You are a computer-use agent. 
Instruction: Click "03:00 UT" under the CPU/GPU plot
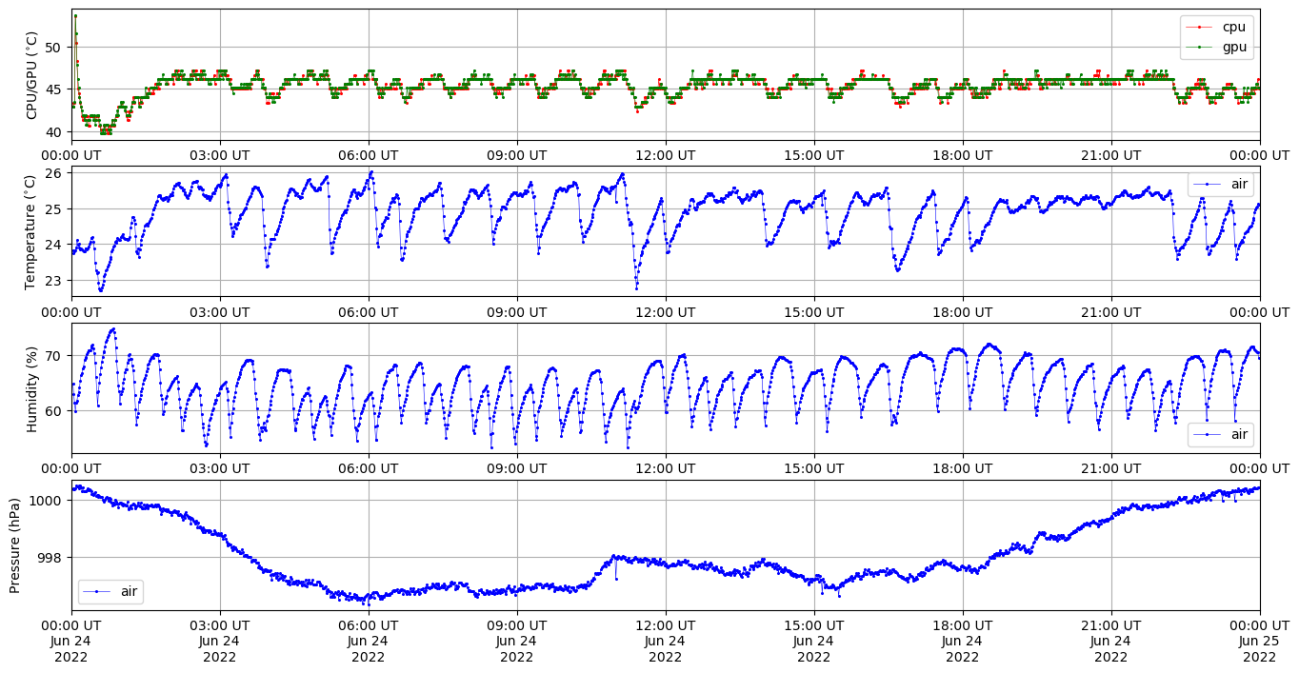pos(220,155)
